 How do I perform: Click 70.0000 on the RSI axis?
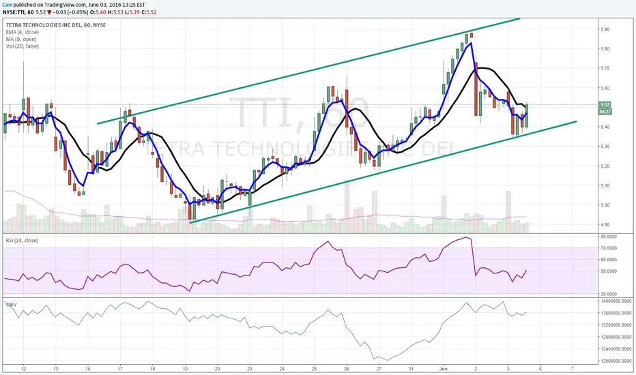tap(609, 248)
